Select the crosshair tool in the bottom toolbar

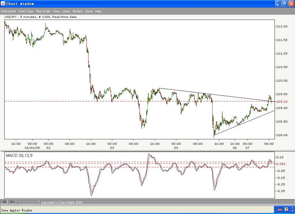tap(13, 202)
